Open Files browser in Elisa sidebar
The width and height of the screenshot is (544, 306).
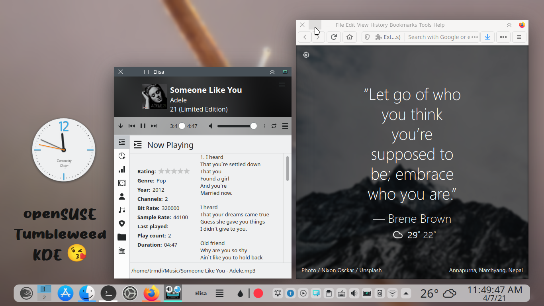[x=122, y=237]
